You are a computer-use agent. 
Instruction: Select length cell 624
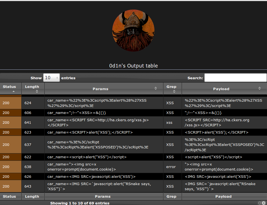[33, 103]
